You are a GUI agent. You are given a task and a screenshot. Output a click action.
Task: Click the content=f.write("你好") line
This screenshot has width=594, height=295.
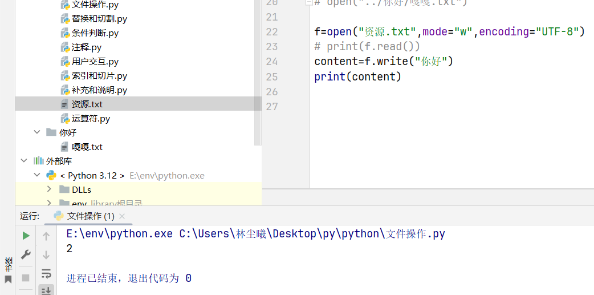(x=384, y=62)
